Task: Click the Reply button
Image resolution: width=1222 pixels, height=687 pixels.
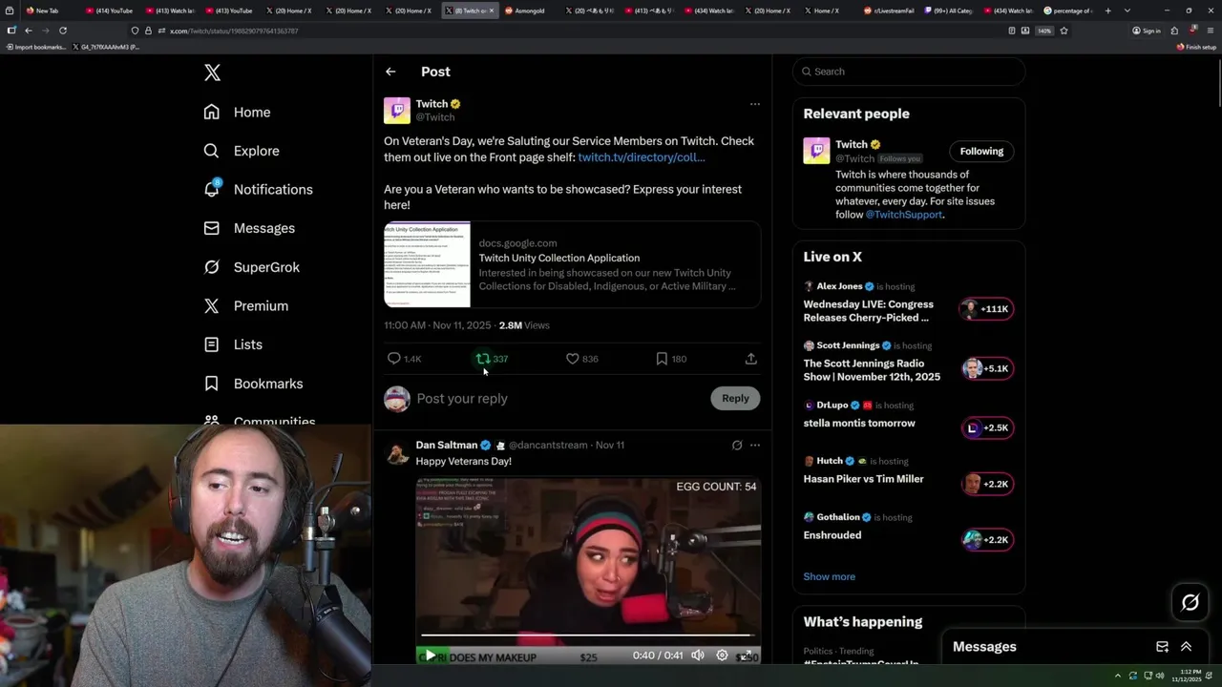Action: click(735, 399)
